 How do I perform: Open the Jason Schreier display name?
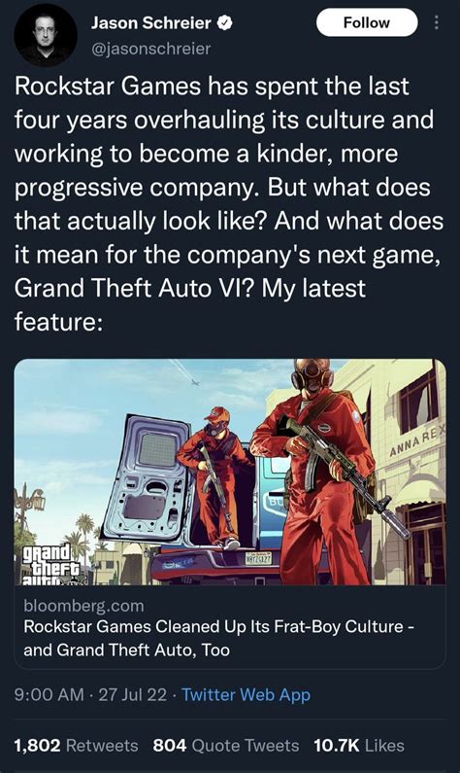(151, 22)
